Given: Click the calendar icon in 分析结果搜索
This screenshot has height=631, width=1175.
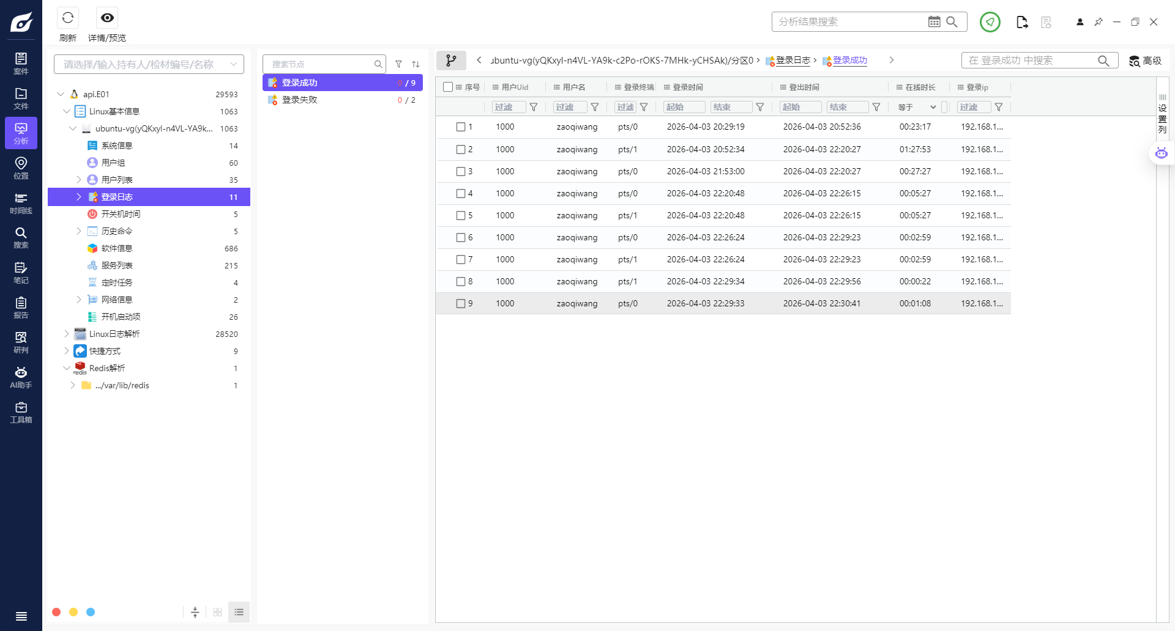Looking at the screenshot, I should [934, 22].
